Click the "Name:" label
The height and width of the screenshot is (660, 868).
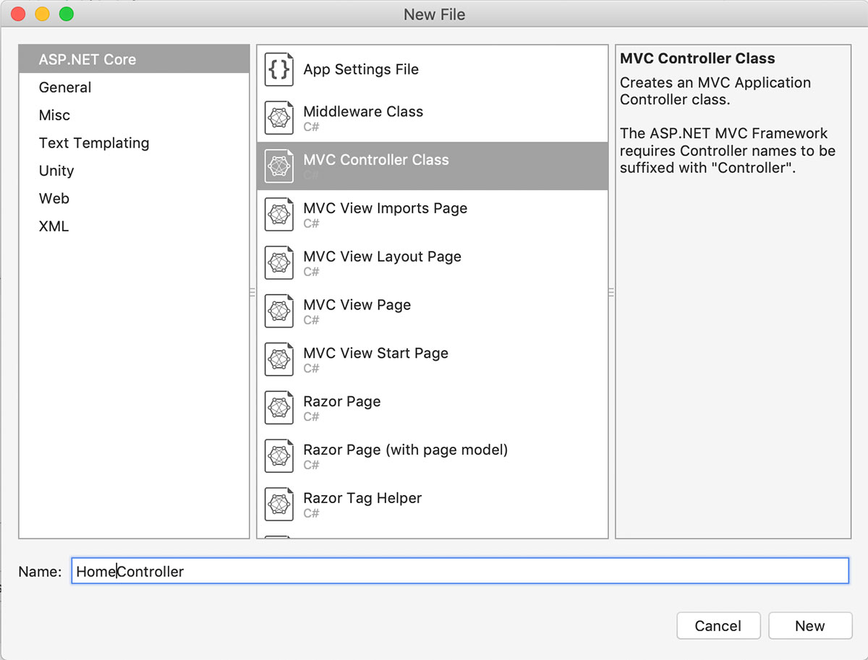click(x=41, y=571)
